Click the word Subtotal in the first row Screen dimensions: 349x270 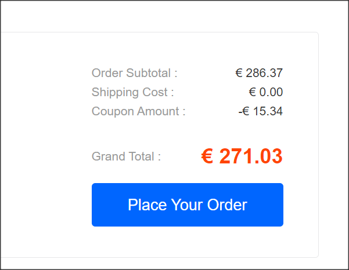click(149, 73)
